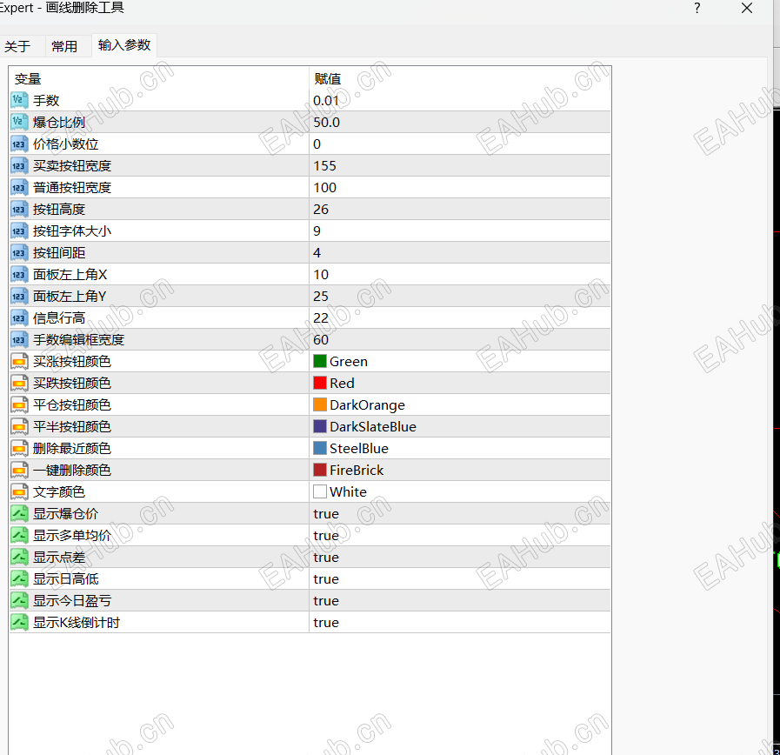Screen dimensions: 780x755
Task: Click the integer icon beside 买卖按钮宽度
Action: click(x=19, y=166)
